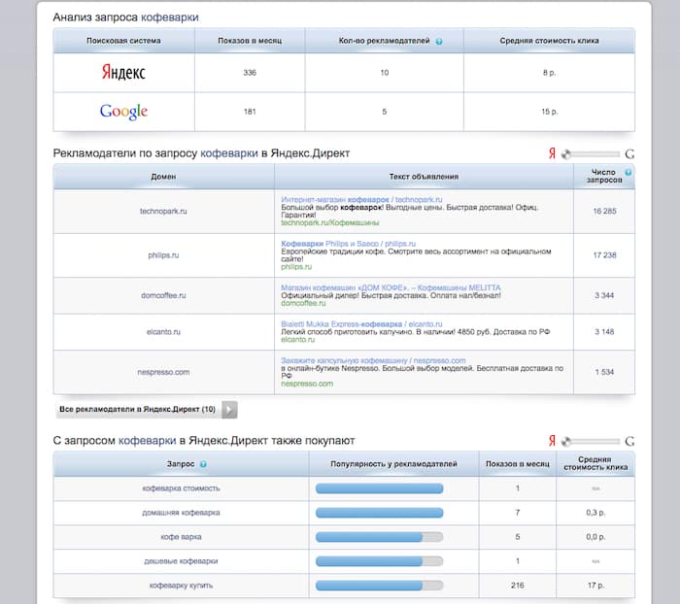Select the 'домашняя кофеварка' query

[x=180, y=512]
